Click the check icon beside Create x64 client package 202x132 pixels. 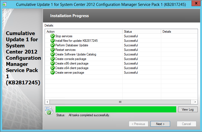52,68
